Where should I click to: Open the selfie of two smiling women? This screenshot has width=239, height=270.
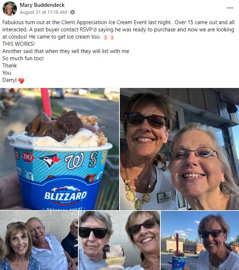pos(179,149)
